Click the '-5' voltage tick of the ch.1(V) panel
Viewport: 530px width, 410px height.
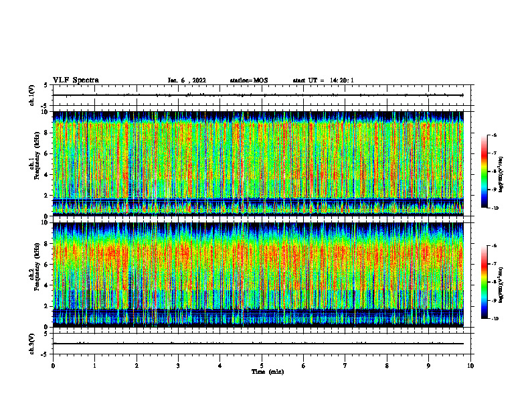pos(44,107)
